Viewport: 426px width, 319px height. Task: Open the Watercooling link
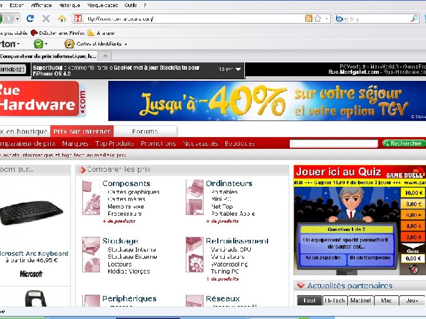point(230,264)
